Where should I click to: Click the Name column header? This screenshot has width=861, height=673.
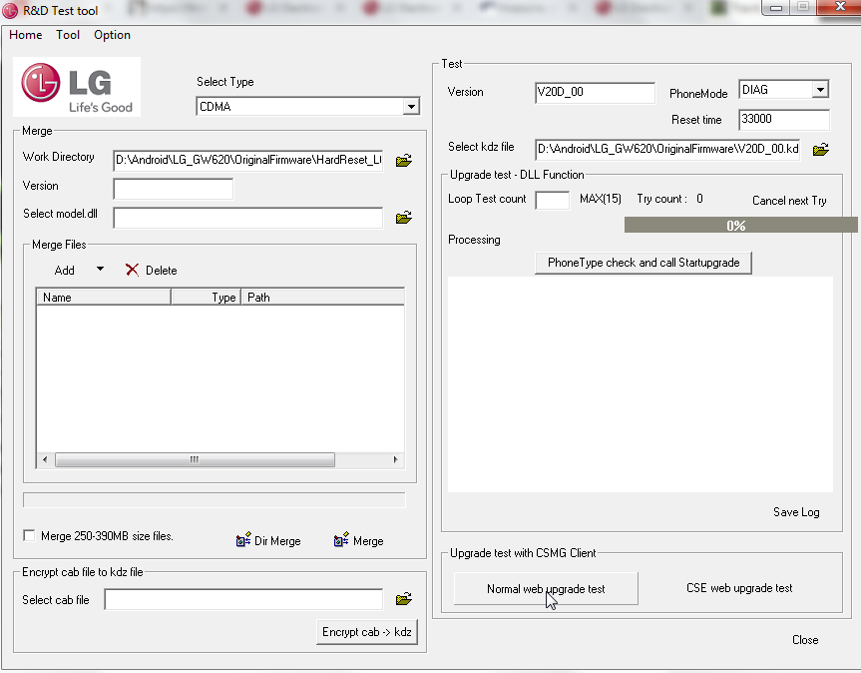tap(103, 298)
